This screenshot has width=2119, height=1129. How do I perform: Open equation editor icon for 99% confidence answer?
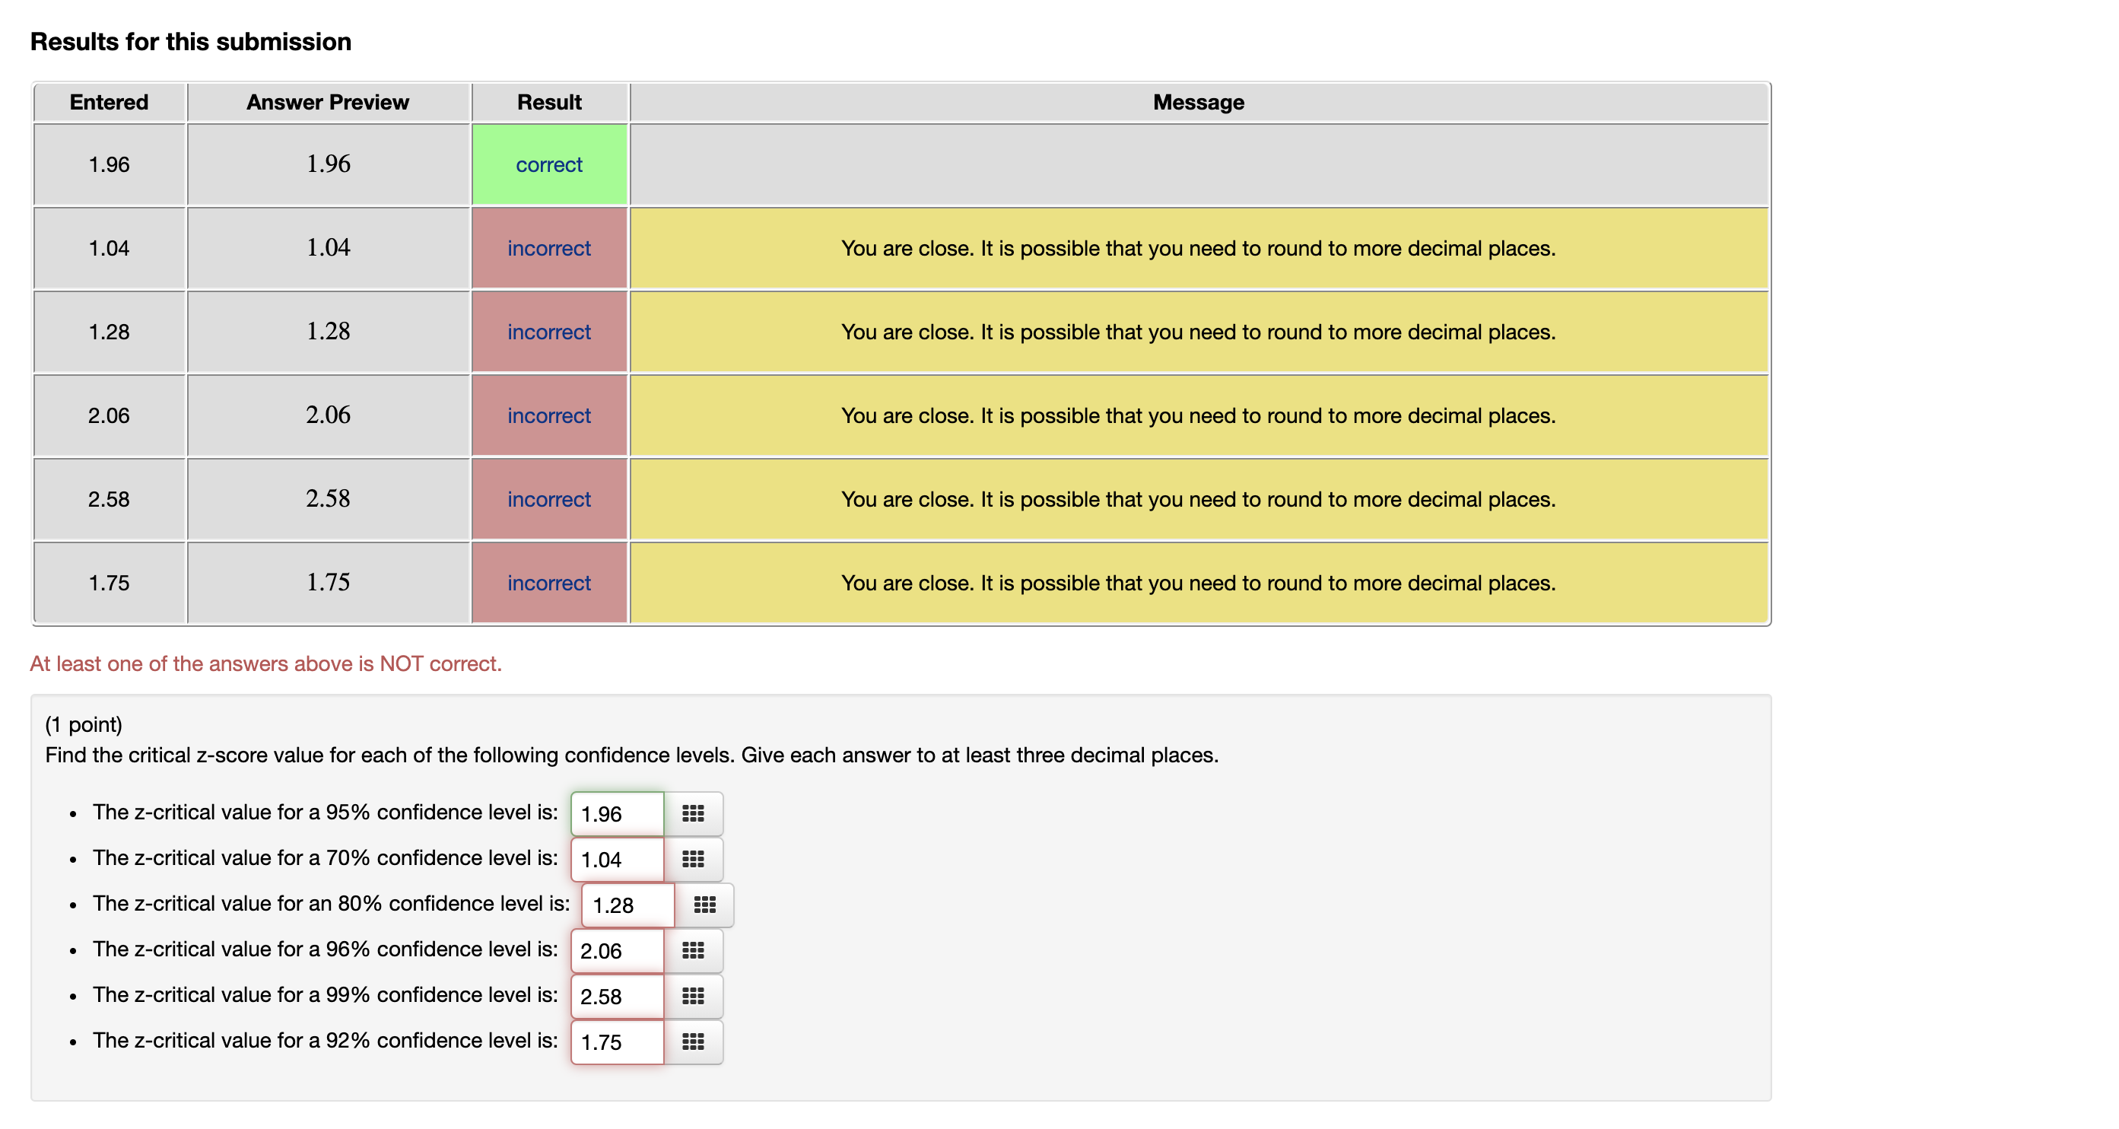click(x=693, y=997)
